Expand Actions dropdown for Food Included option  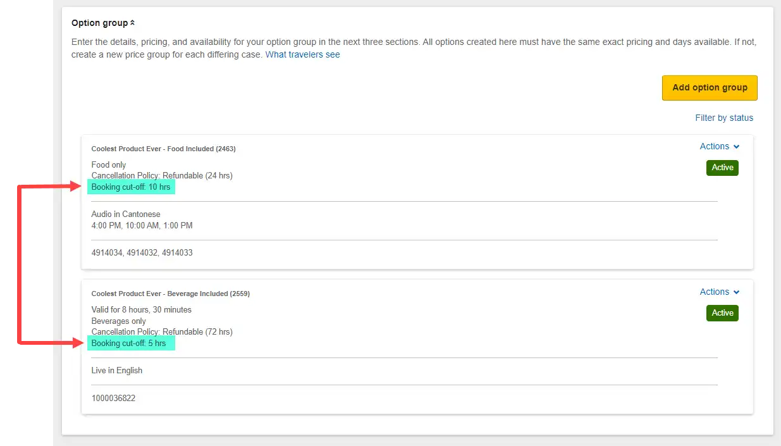click(x=719, y=146)
